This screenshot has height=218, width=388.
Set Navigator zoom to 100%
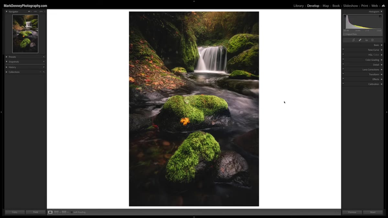35,12
